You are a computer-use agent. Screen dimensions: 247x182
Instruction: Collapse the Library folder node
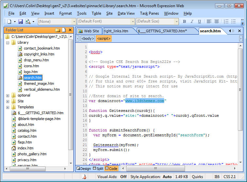(x=8, y=42)
